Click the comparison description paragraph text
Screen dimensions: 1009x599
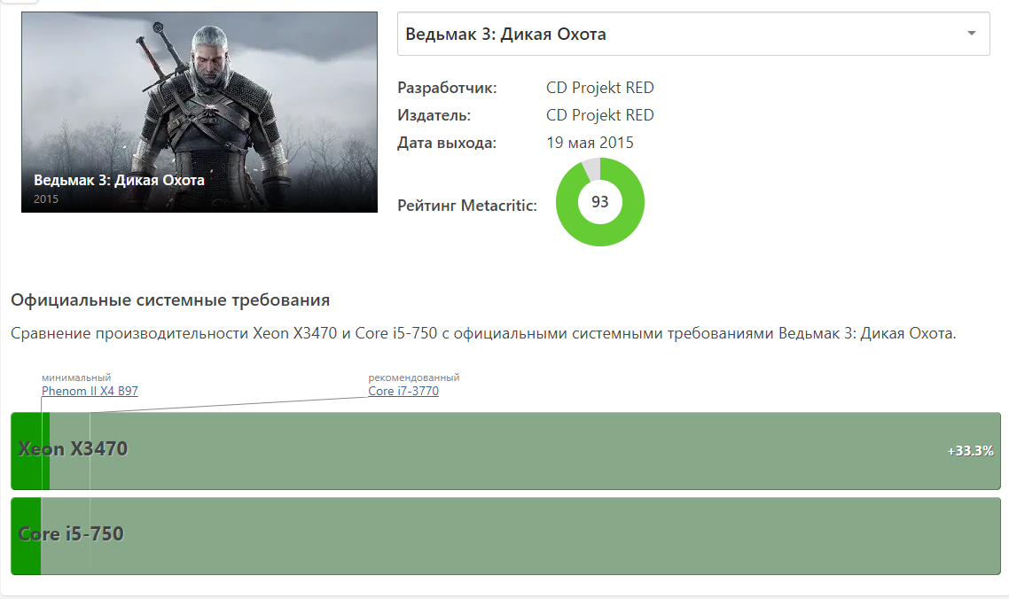[x=483, y=333]
